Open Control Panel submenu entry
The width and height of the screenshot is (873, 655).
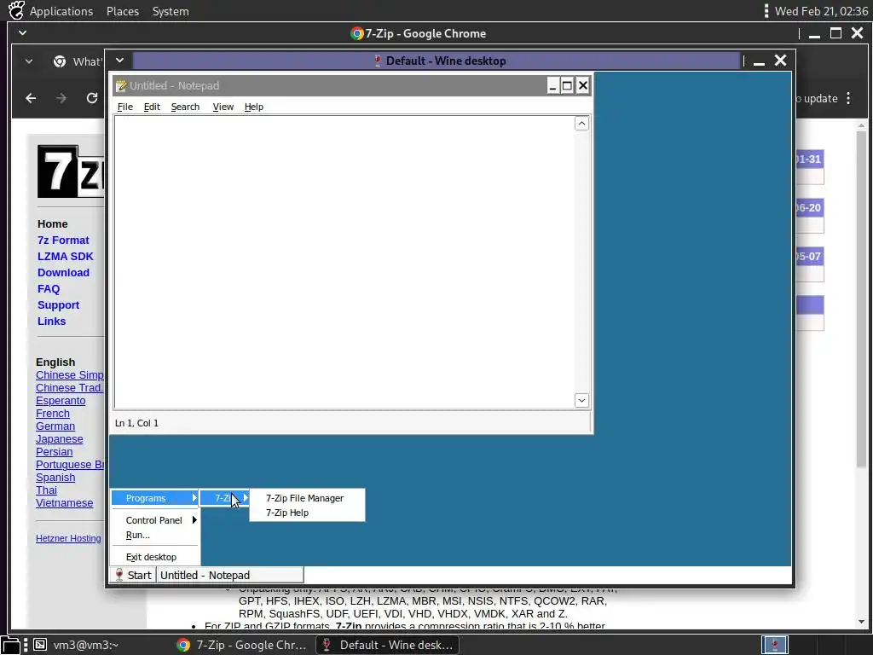tap(155, 520)
